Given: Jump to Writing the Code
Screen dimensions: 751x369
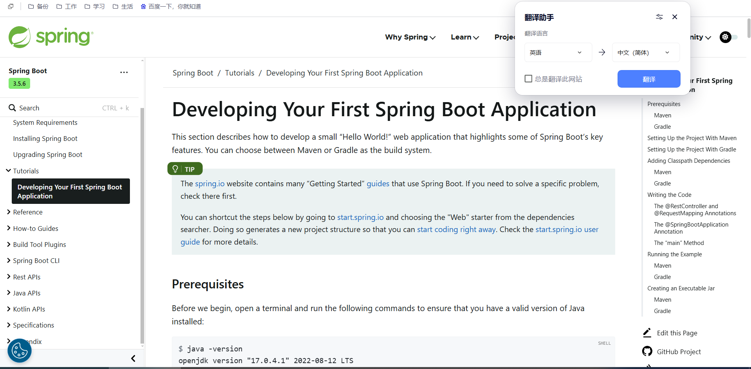Looking at the screenshot, I should click(669, 194).
